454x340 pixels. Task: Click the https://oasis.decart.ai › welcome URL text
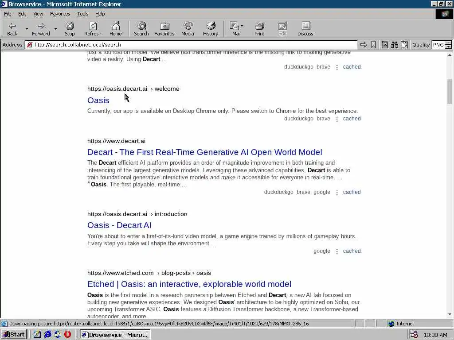pos(133,89)
